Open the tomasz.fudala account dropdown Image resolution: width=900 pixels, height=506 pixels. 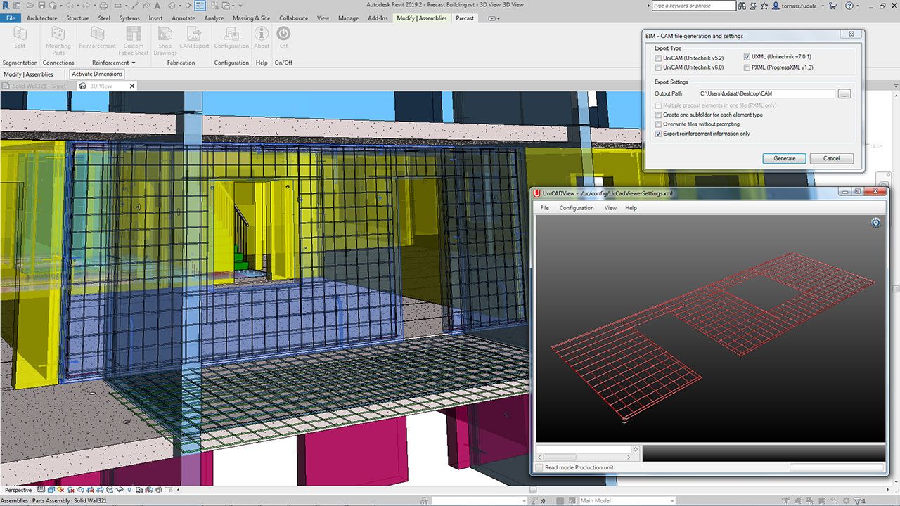(823, 6)
